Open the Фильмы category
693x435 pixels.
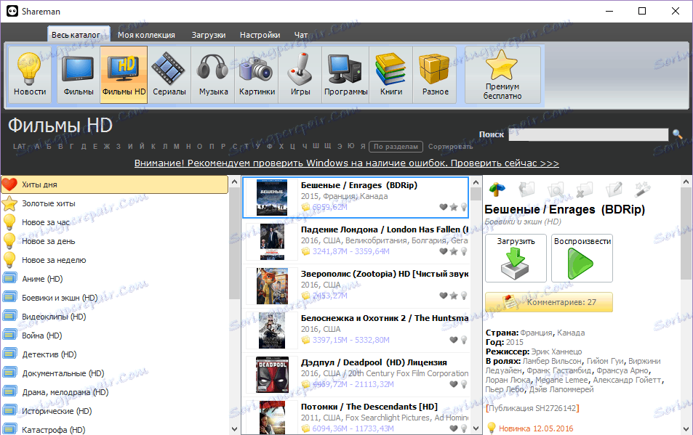click(79, 75)
